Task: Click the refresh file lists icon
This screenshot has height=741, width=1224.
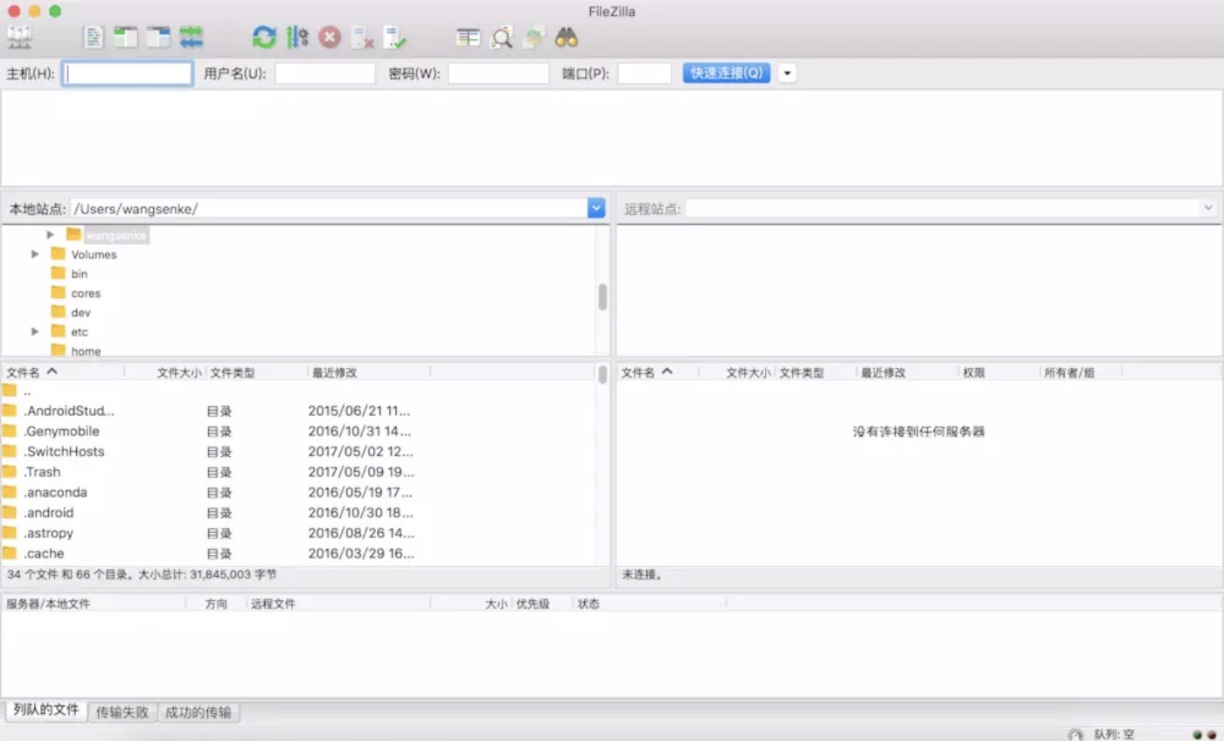Action: coord(264,38)
